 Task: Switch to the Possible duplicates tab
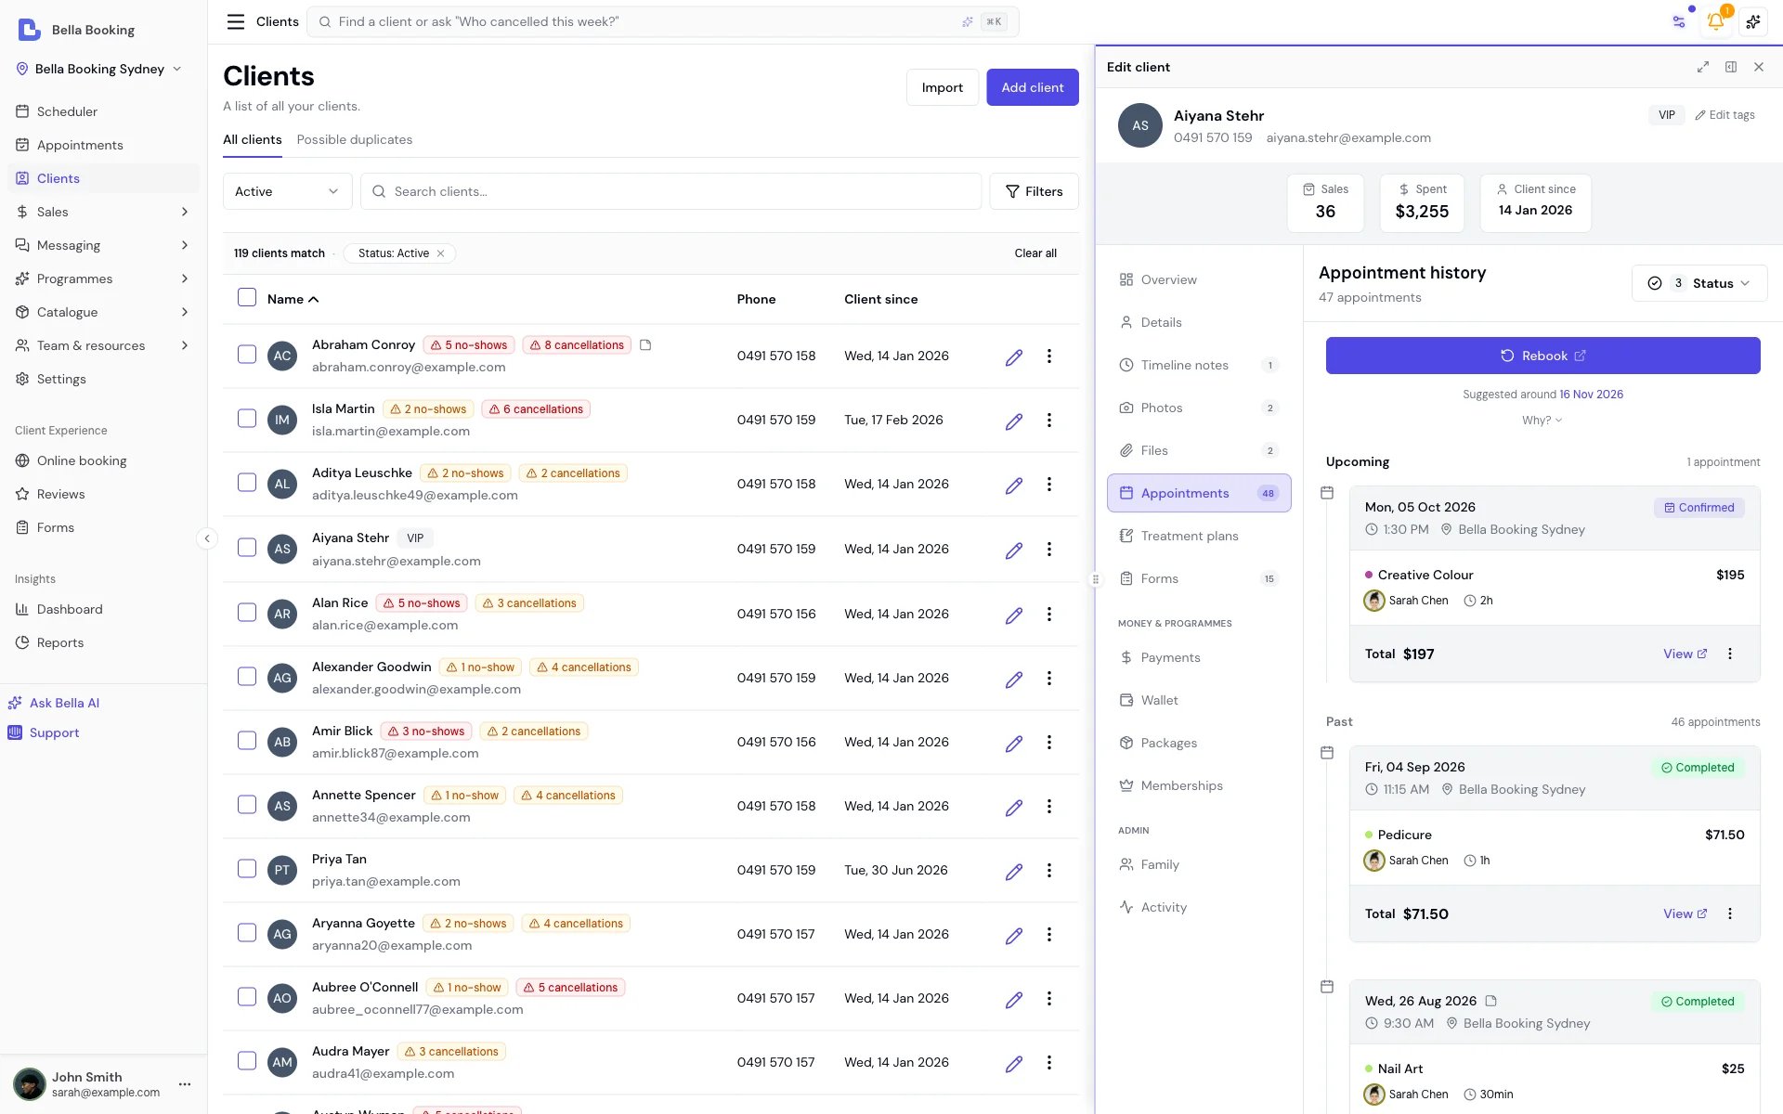(355, 139)
